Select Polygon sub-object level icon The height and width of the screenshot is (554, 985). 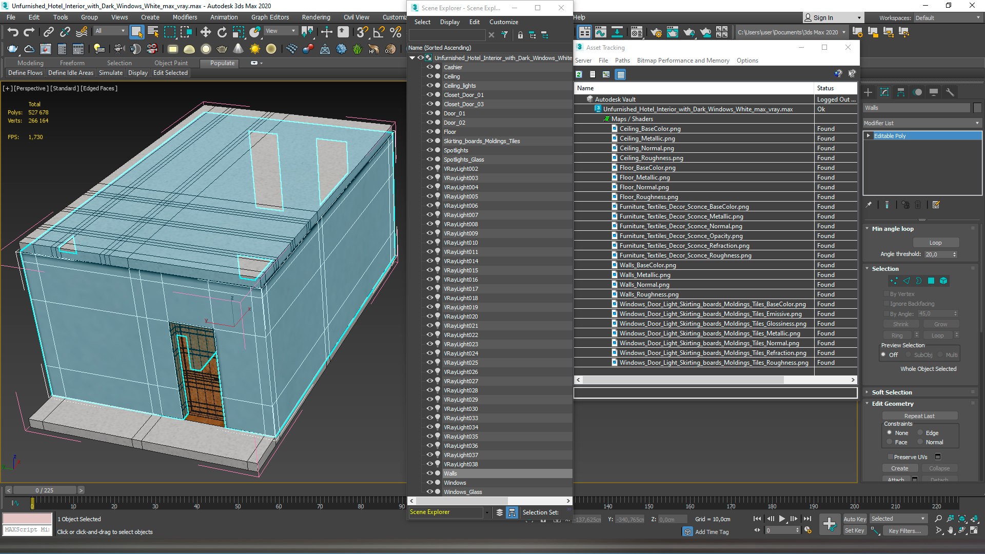point(931,281)
